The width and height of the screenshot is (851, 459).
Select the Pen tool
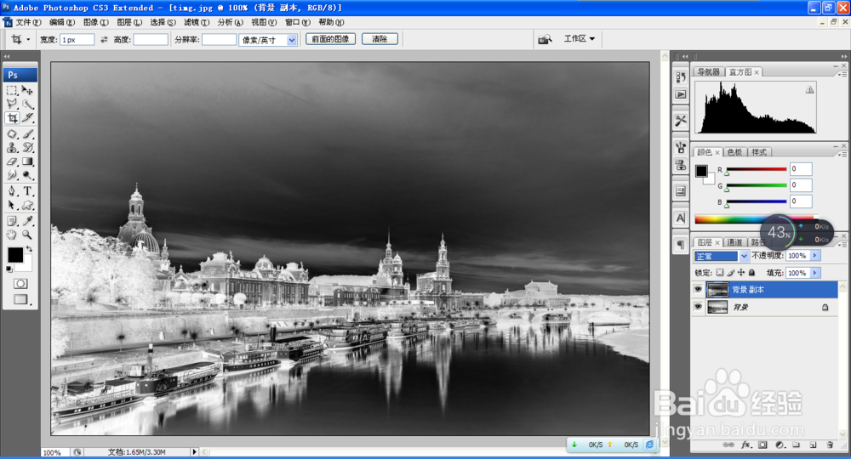point(12,190)
